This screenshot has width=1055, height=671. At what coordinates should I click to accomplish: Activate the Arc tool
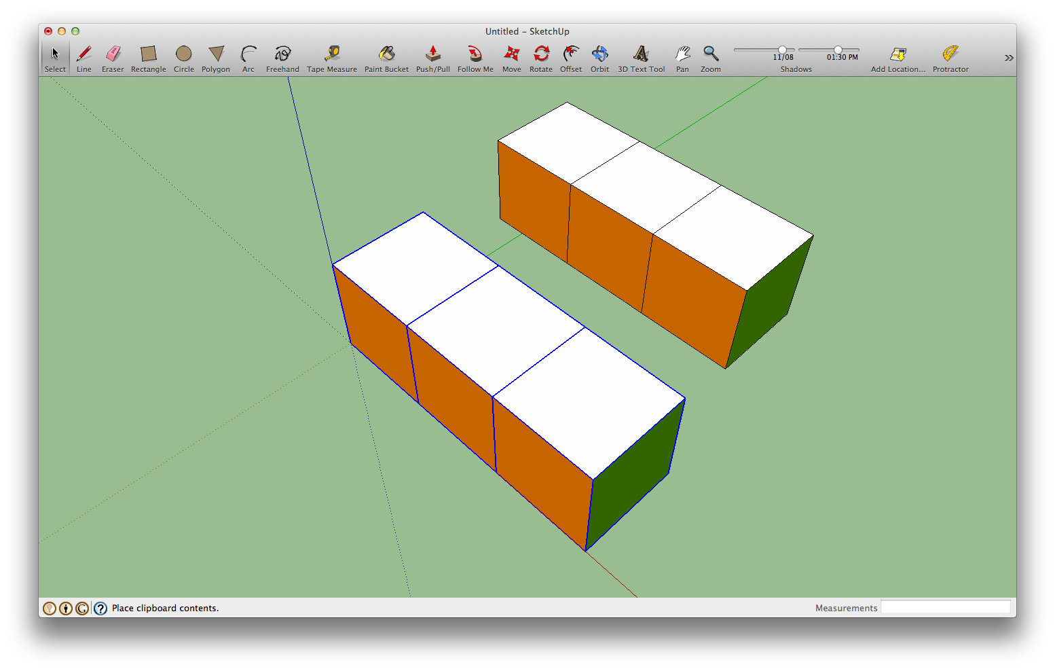(x=248, y=54)
